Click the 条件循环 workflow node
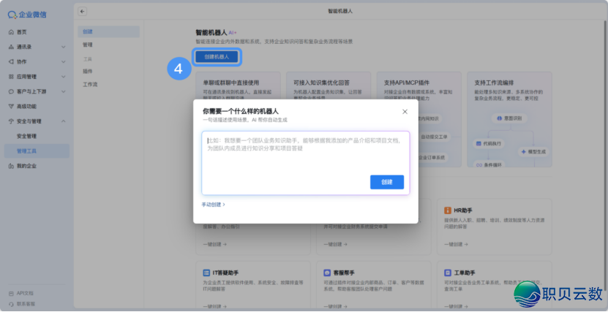This screenshot has width=608, height=312. coord(489,164)
